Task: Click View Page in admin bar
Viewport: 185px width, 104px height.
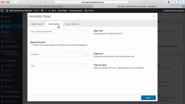Action: click(62, 11)
